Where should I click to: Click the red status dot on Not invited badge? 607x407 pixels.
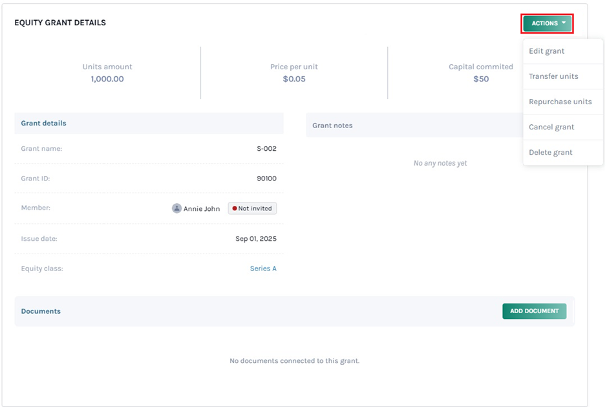(234, 208)
